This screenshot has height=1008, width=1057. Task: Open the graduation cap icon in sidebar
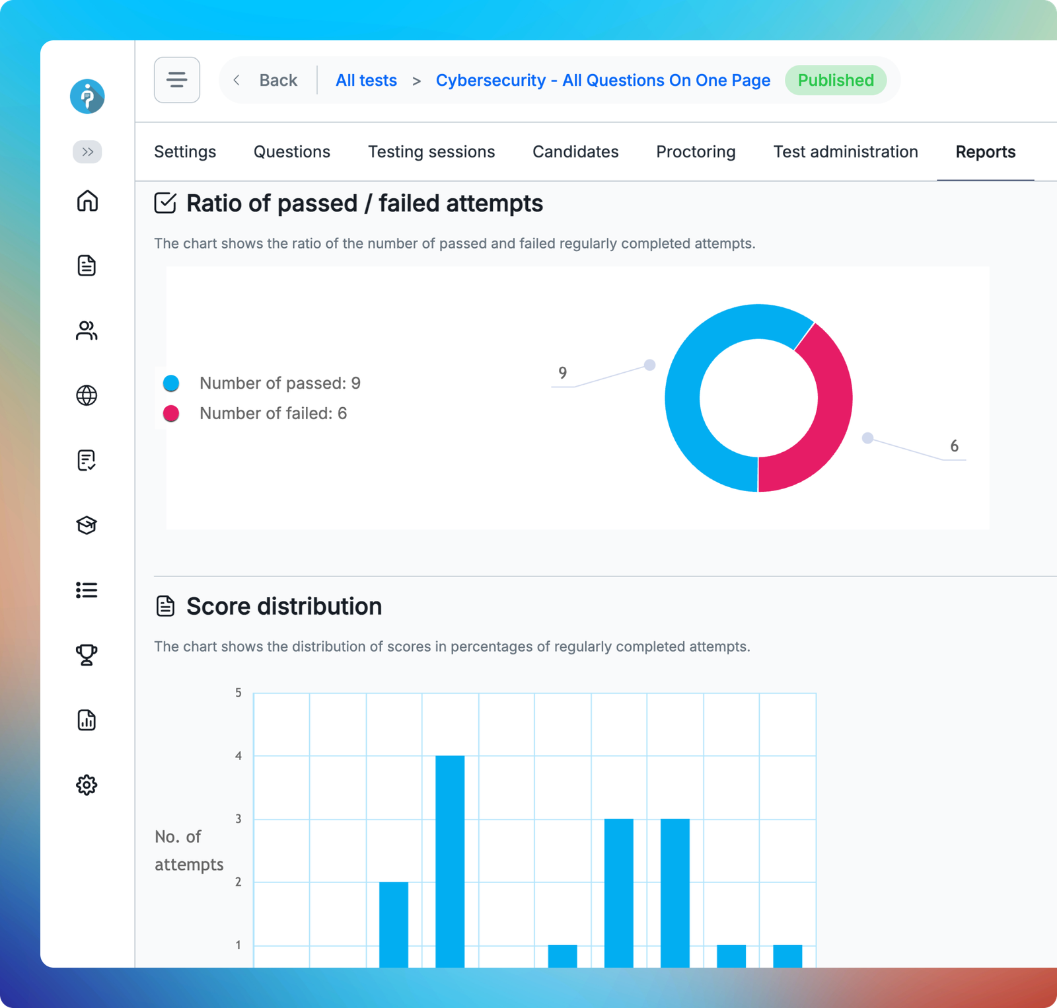87,525
